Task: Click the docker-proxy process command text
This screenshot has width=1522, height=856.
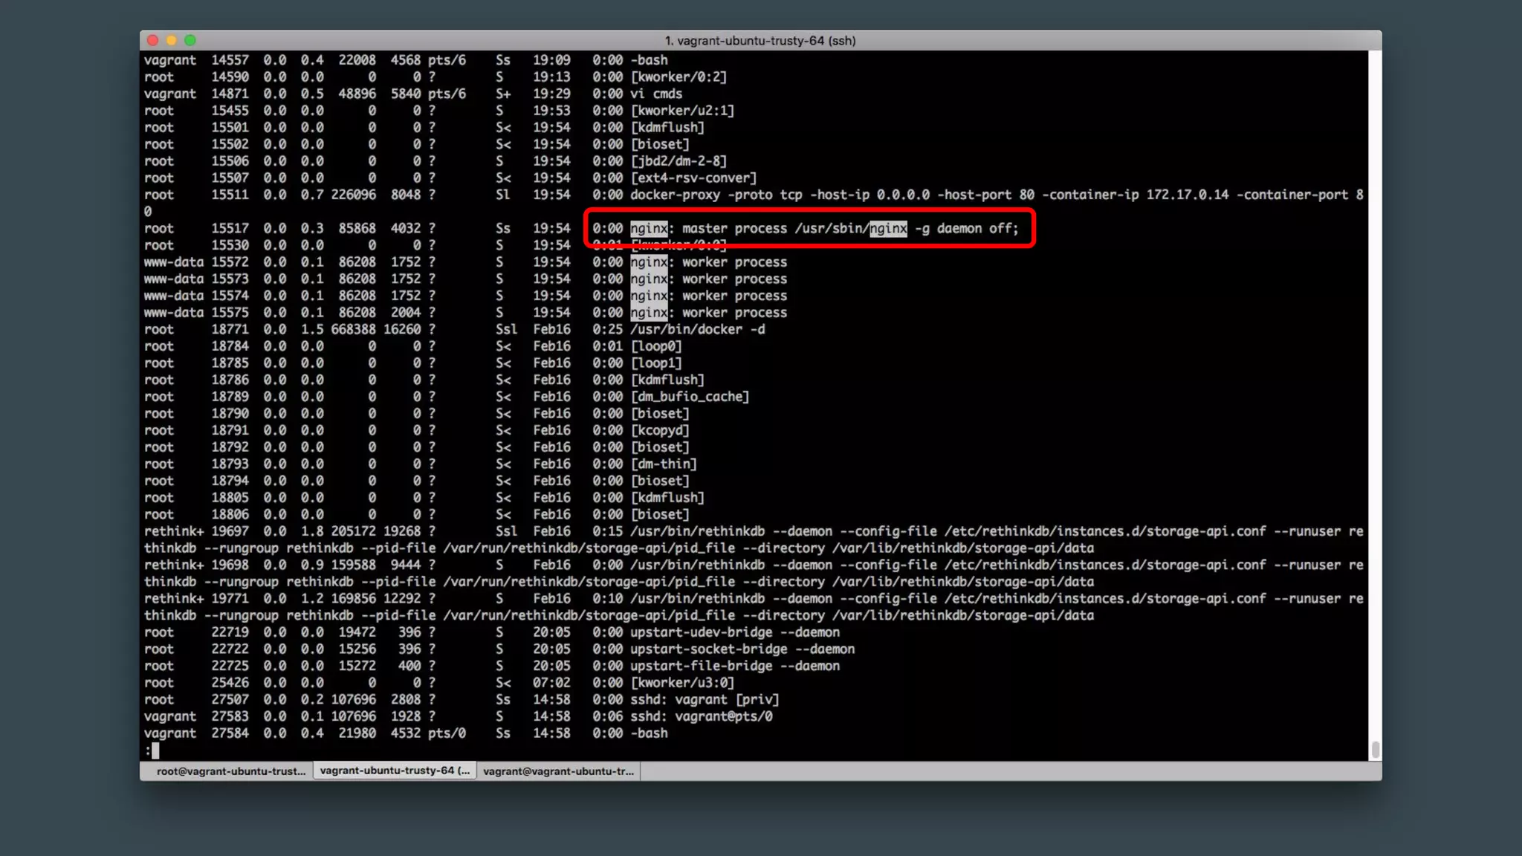Action: point(675,195)
